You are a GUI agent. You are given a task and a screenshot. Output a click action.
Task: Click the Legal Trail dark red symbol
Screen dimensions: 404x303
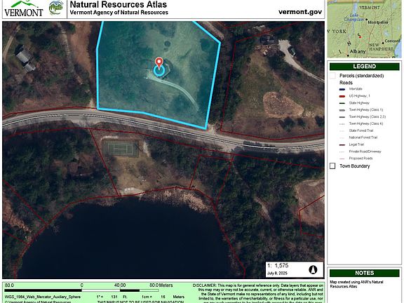(342, 145)
